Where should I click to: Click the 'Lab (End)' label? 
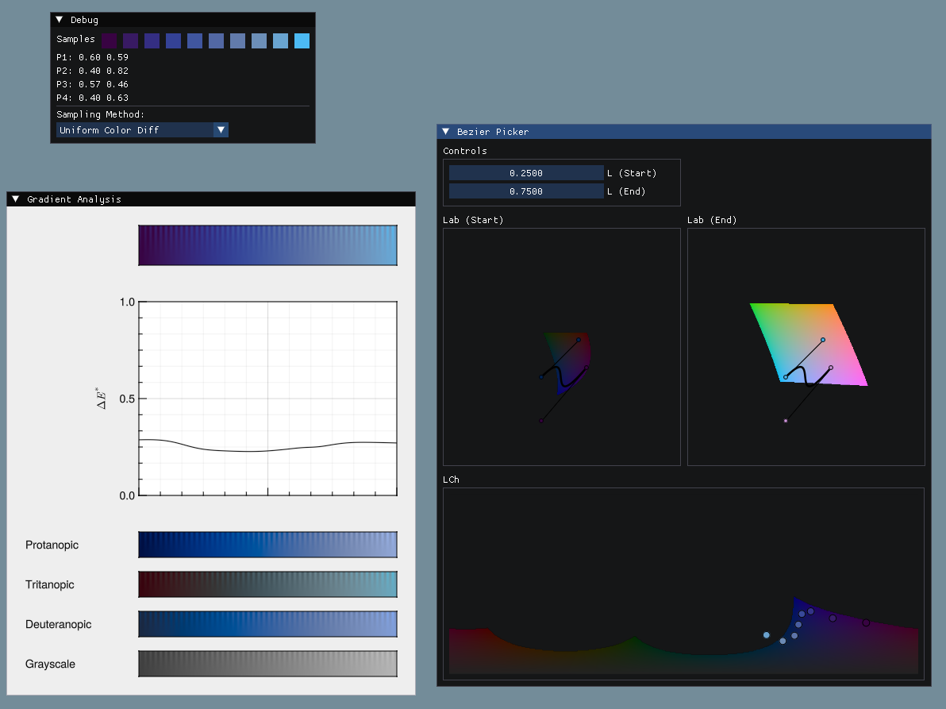[712, 220]
